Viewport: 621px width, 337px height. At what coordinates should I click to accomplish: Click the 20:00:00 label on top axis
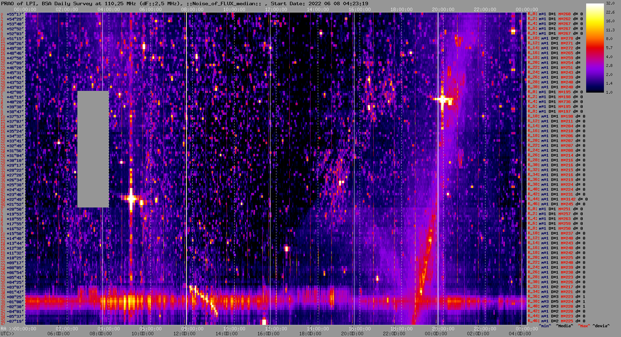tap(443, 10)
